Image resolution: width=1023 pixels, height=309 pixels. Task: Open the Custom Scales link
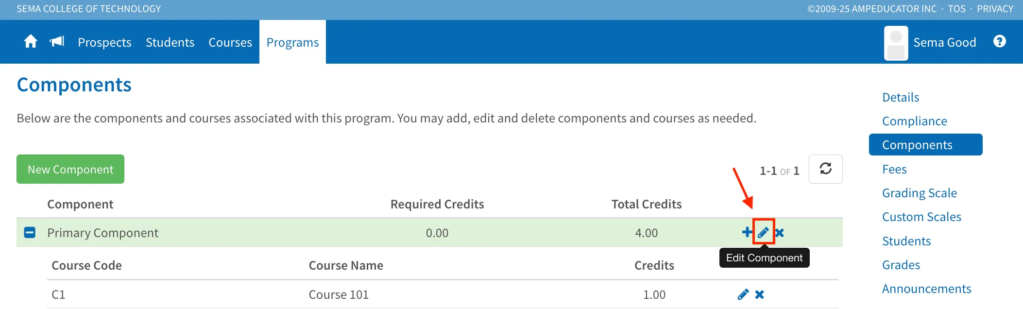tap(921, 217)
